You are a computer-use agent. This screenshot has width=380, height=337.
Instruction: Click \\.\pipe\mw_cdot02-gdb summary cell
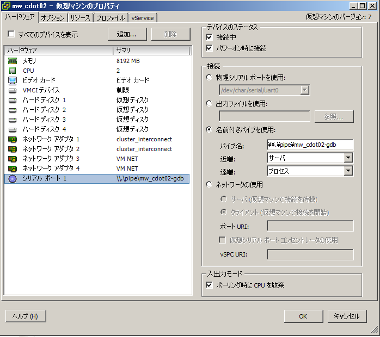(x=150, y=178)
